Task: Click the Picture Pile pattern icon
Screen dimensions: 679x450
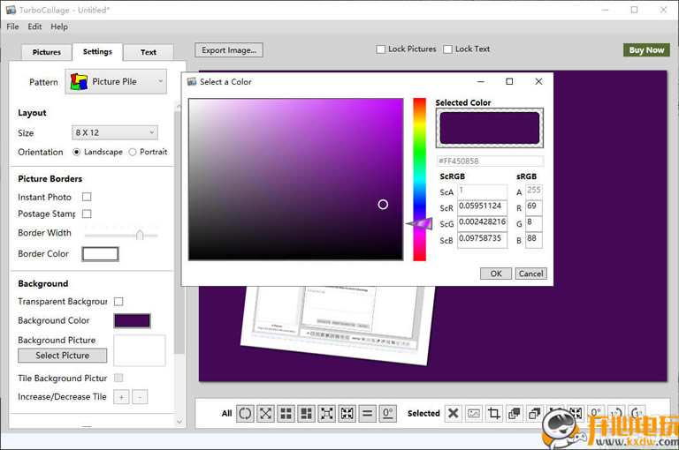Action: tap(80, 82)
